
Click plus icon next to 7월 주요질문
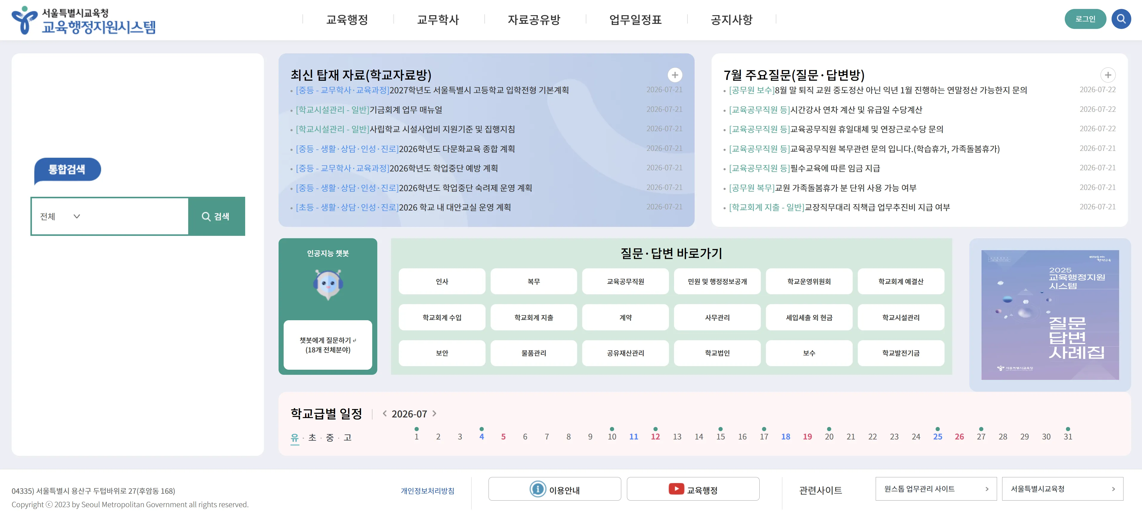[x=1107, y=75]
